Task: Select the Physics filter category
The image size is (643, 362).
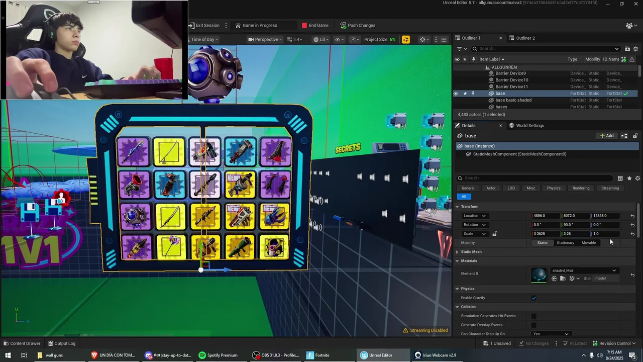Action: click(x=554, y=188)
